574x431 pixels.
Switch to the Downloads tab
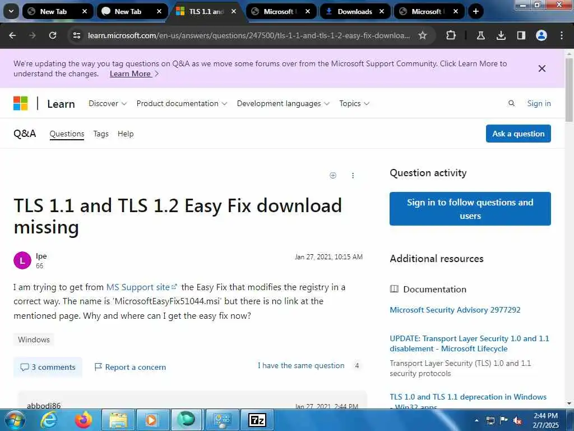(x=354, y=11)
